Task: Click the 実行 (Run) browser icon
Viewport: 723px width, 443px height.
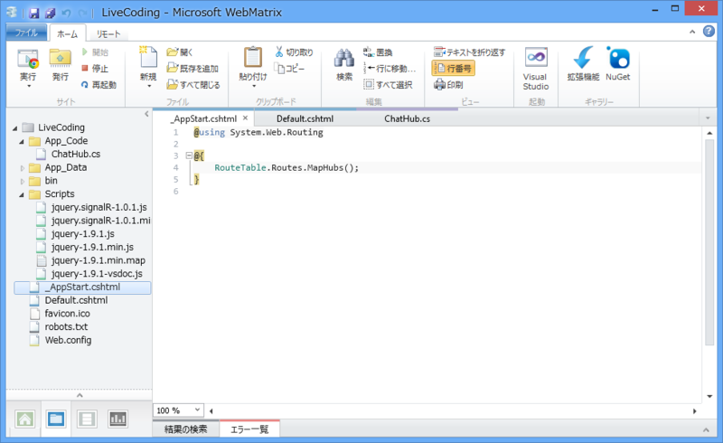Action: click(x=28, y=59)
